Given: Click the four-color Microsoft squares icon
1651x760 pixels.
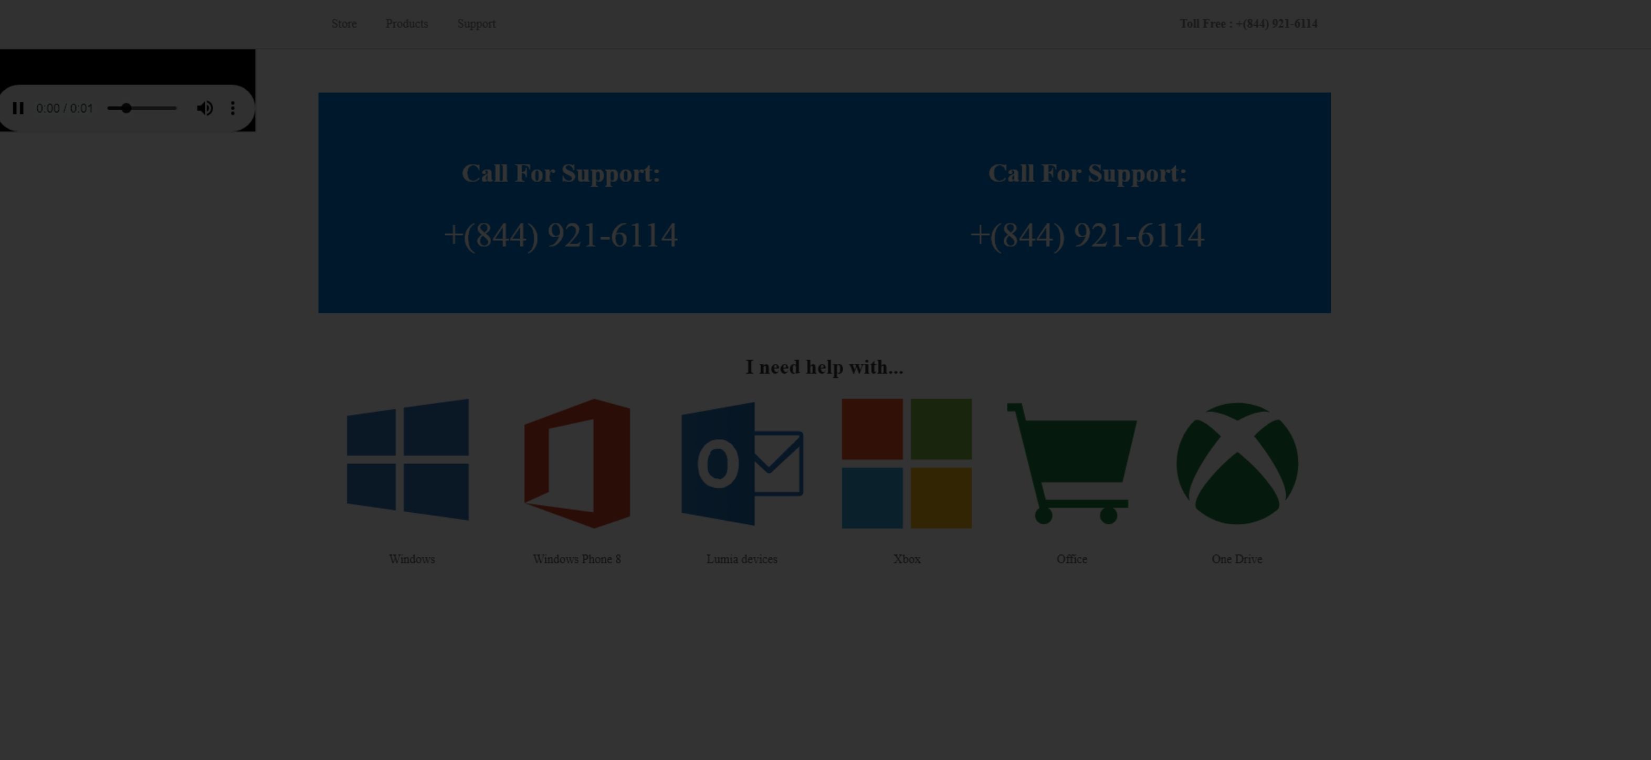Looking at the screenshot, I should (x=906, y=463).
